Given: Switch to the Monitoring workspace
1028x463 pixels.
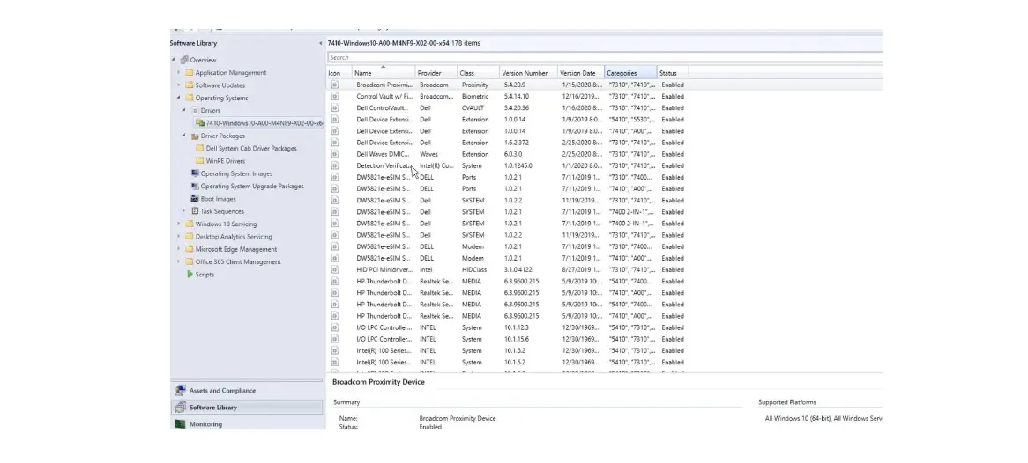Looking at the screenshot, I should tap(247, 424).
